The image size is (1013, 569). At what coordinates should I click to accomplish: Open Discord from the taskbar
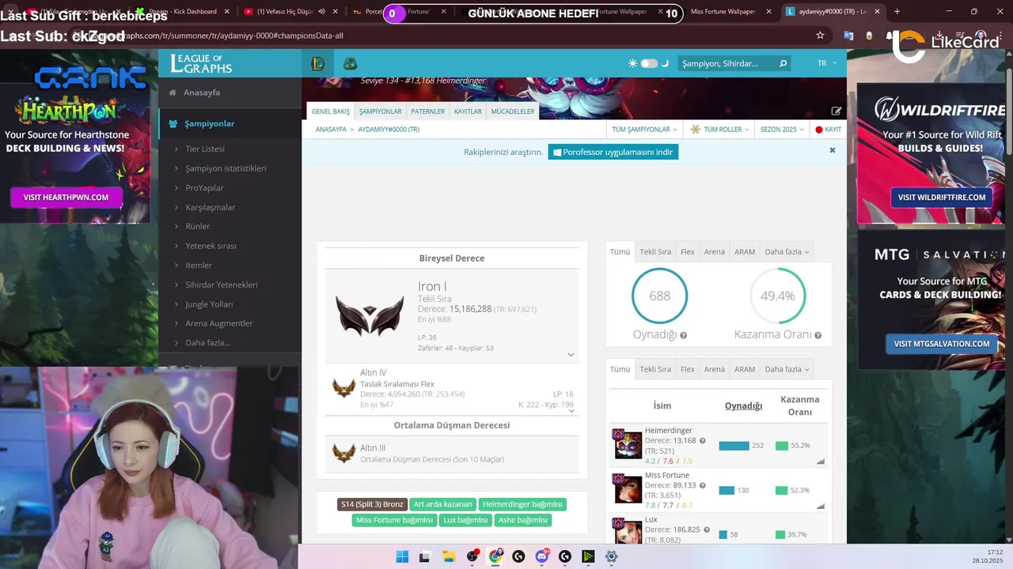[542, 556]
